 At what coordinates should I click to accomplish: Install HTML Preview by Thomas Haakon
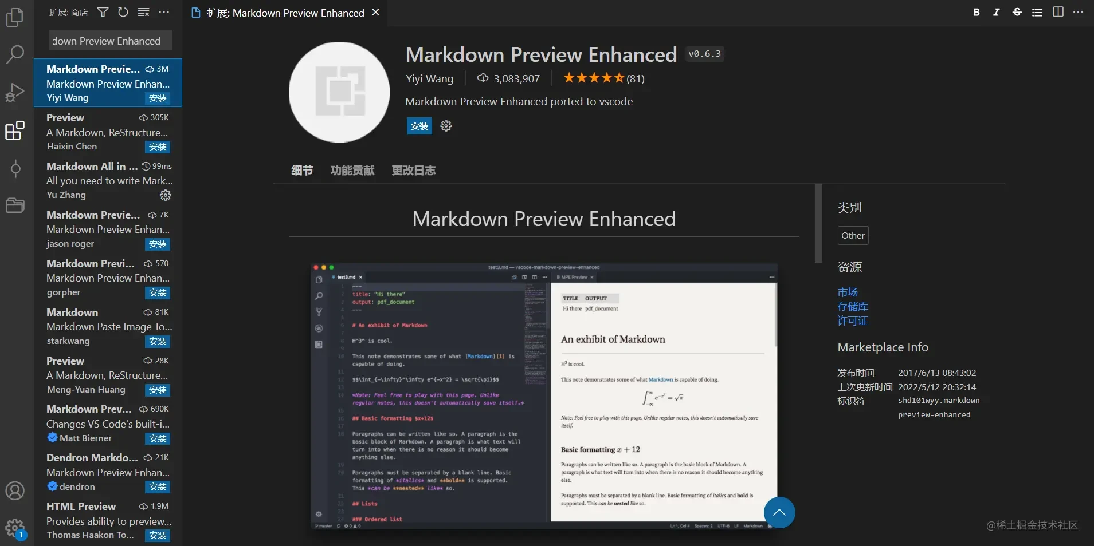(x=158, y=535)
